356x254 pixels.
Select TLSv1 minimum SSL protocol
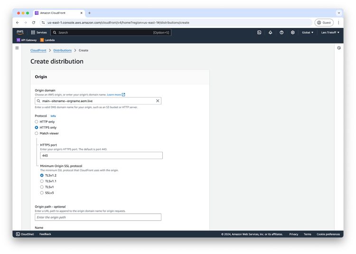pyautogui.click(x=42, y=187)
